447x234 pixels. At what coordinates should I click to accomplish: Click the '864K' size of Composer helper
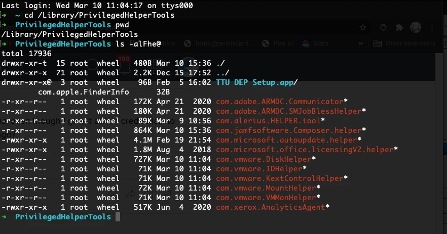pyautogui.click(x=143, y=130)
